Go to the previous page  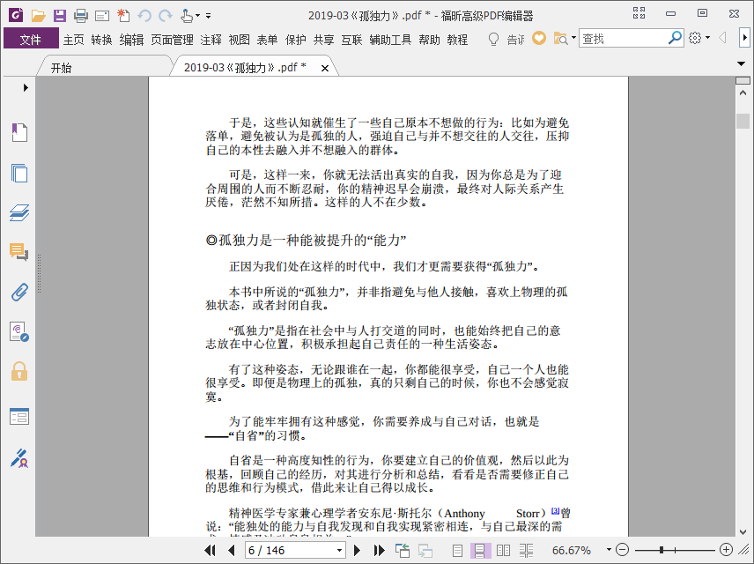[x=232, y=550]
